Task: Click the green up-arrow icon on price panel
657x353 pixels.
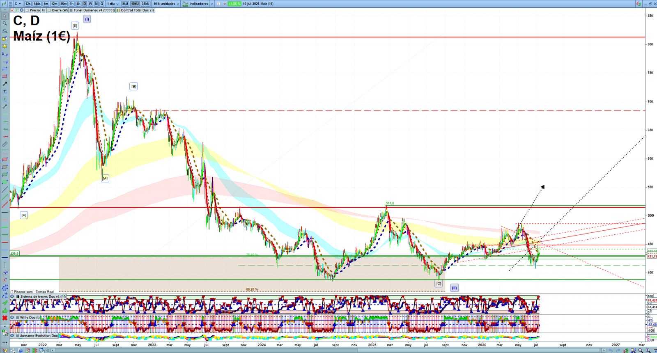Action: [17, 10]
